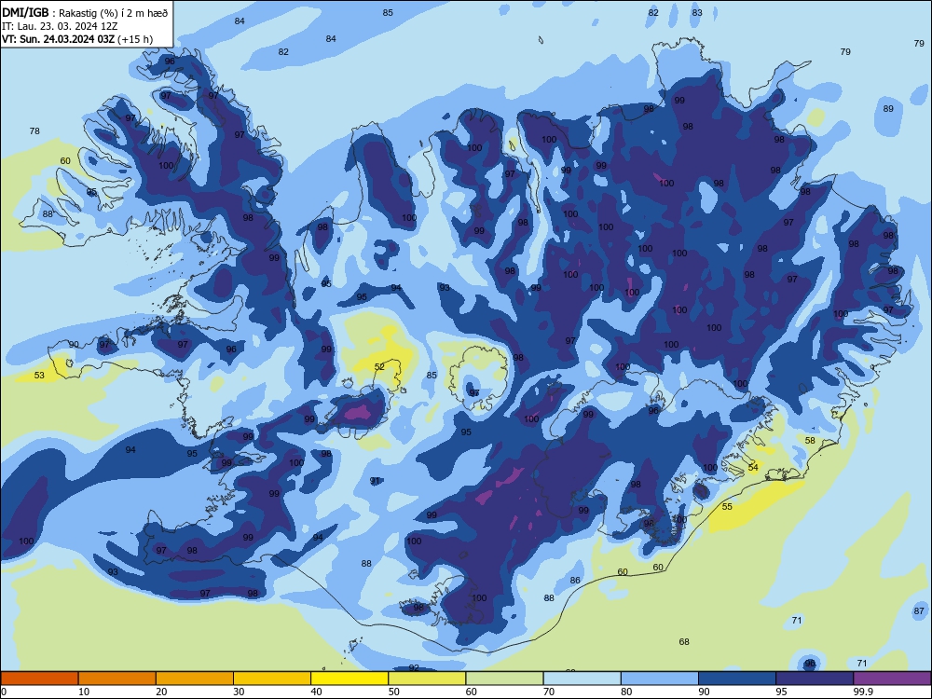
Task: Click the humidity value '53' in the yellow patch
Action: [x=39, y=375]
